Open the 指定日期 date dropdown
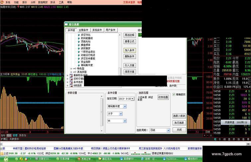Screen dimensions: 251x162 (132, 99)
